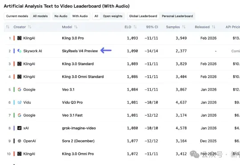Click OpenAI logo icon
Screen dimensions: 240x165
pyautogui.click(x=19, y=141)
